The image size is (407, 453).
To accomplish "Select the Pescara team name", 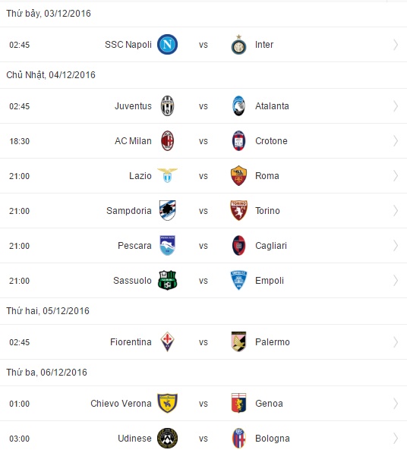I will [x=134, y=246].
